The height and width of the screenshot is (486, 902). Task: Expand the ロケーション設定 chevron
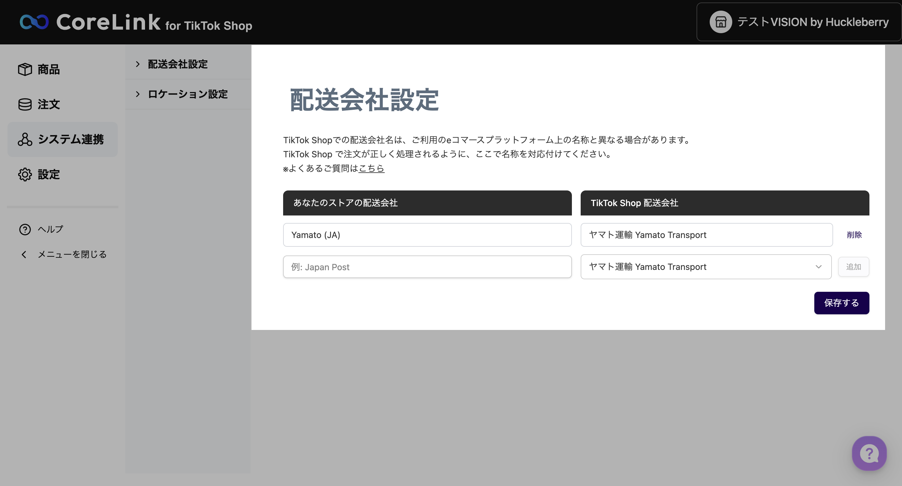(x=137, y=94)
